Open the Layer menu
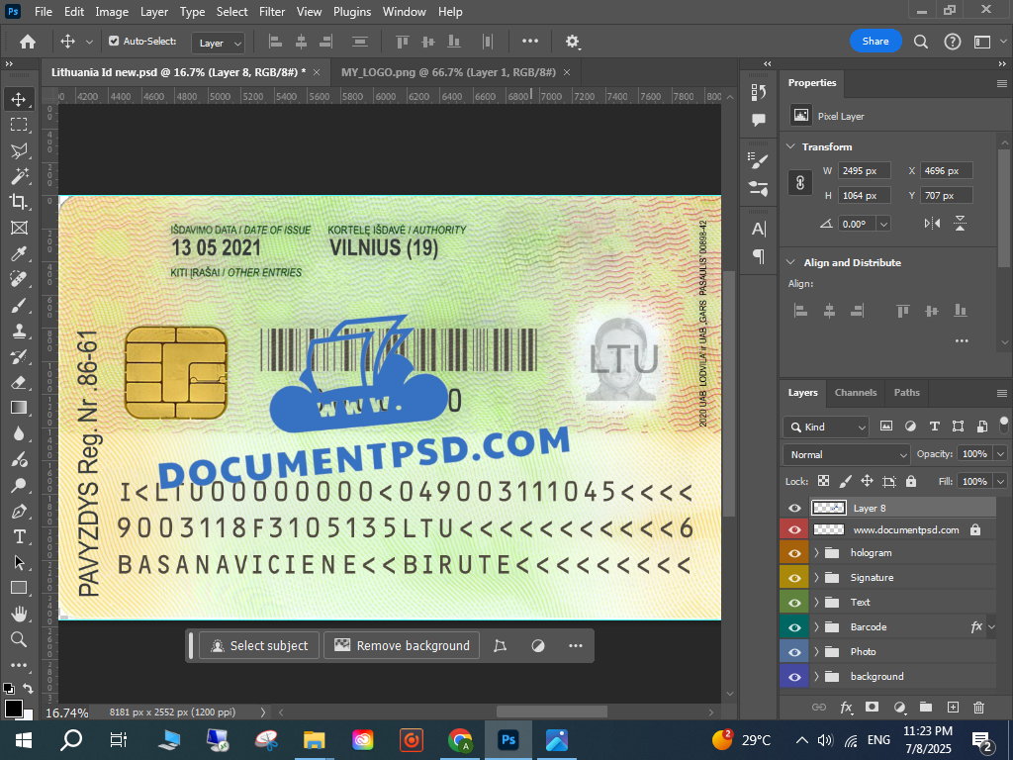The width and height of the screenshot is (1013, 760). [153, 12]
